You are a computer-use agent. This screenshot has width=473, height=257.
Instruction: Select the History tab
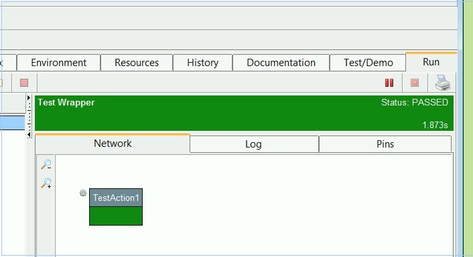point(203,63)
